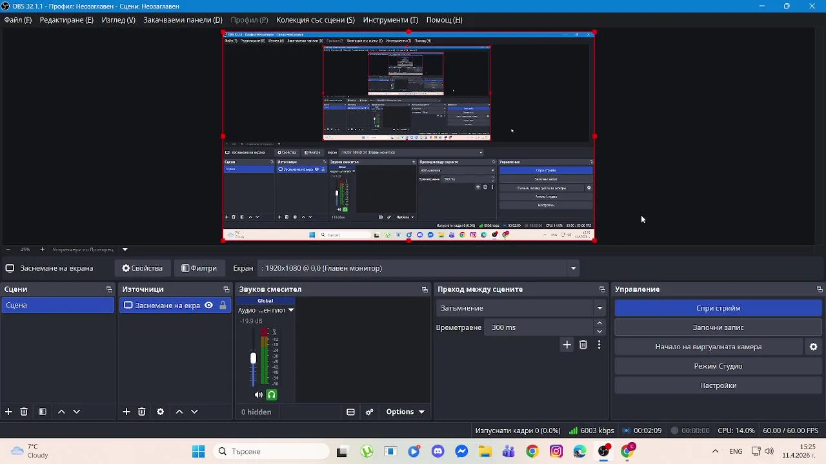
Task: Open Instagram icon on taskbar
Action: click(x=556, y=452)
